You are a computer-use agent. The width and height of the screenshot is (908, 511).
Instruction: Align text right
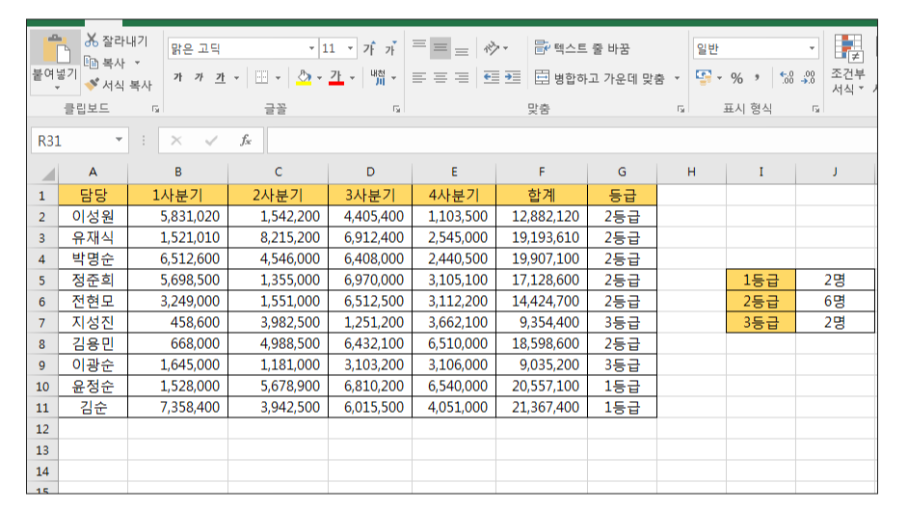(462, 77)
